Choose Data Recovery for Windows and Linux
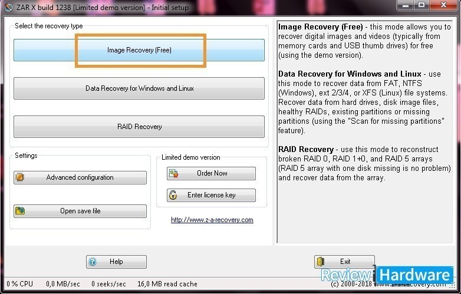Viewport: 461px width, 294px height. click(x=139, y=88)
